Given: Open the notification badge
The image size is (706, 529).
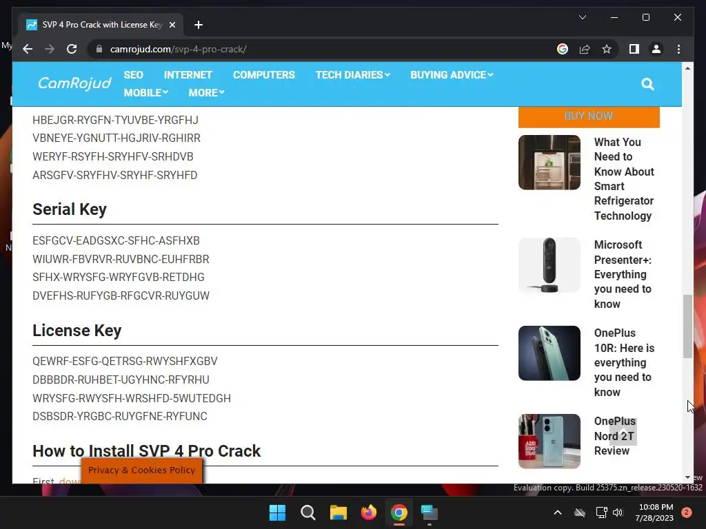Looking at the screenshot, I should pyautogui.click(x=687, y=512).
